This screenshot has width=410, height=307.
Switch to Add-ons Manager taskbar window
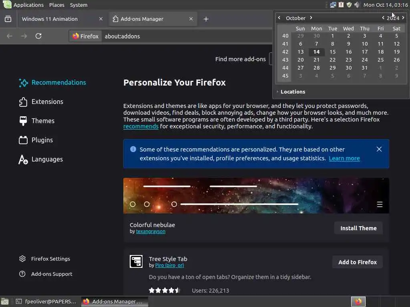114,301
